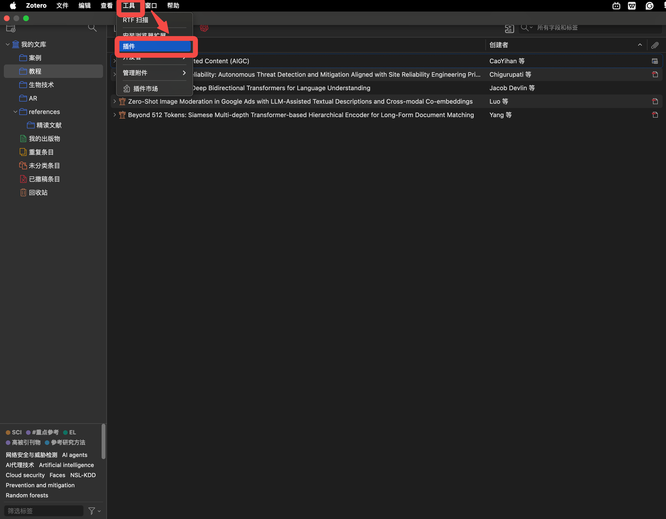The width and height of the screenshot is (666, 519).
Task: Click the 回收站 trash icon
Action: (23, 192)
